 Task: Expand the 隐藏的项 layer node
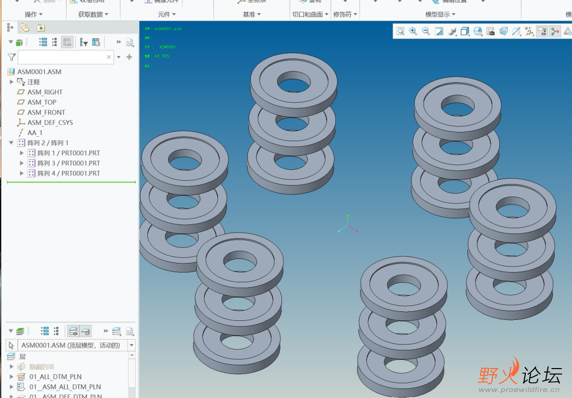pyautogui.click(x=12, y=367)
